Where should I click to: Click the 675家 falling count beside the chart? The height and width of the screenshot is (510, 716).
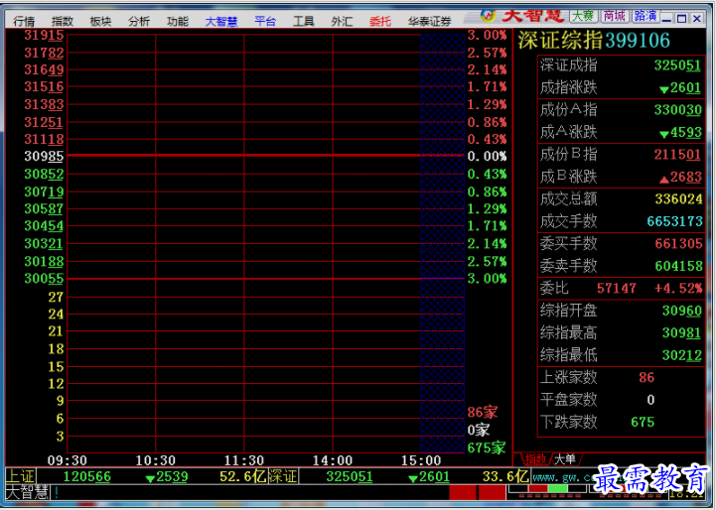pyautogui.click(x=487, y=447)
